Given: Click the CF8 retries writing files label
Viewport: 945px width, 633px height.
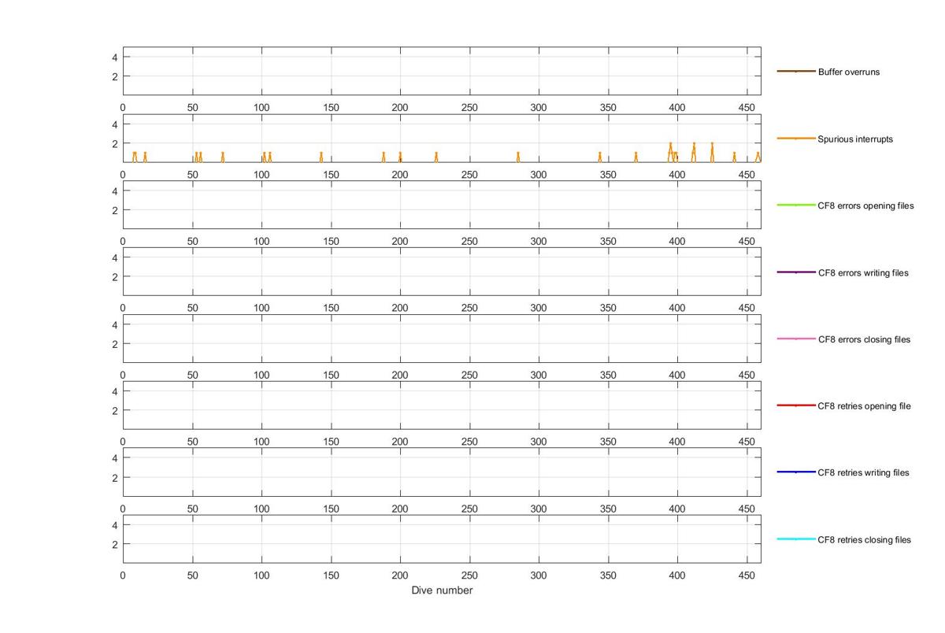Looking at the screenshot, I should (x=863, y=472).
